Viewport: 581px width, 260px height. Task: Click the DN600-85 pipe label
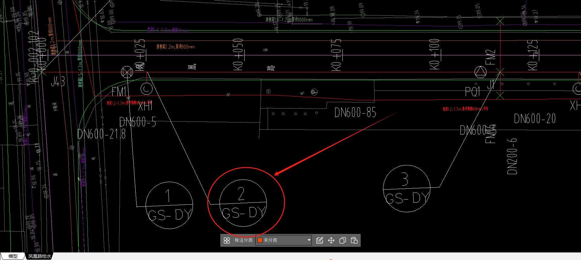coord(355,112)
